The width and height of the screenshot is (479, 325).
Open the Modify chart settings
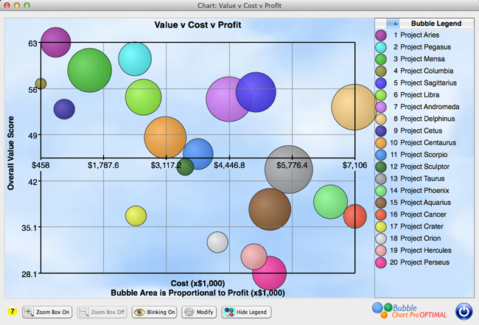click(199, 312)
